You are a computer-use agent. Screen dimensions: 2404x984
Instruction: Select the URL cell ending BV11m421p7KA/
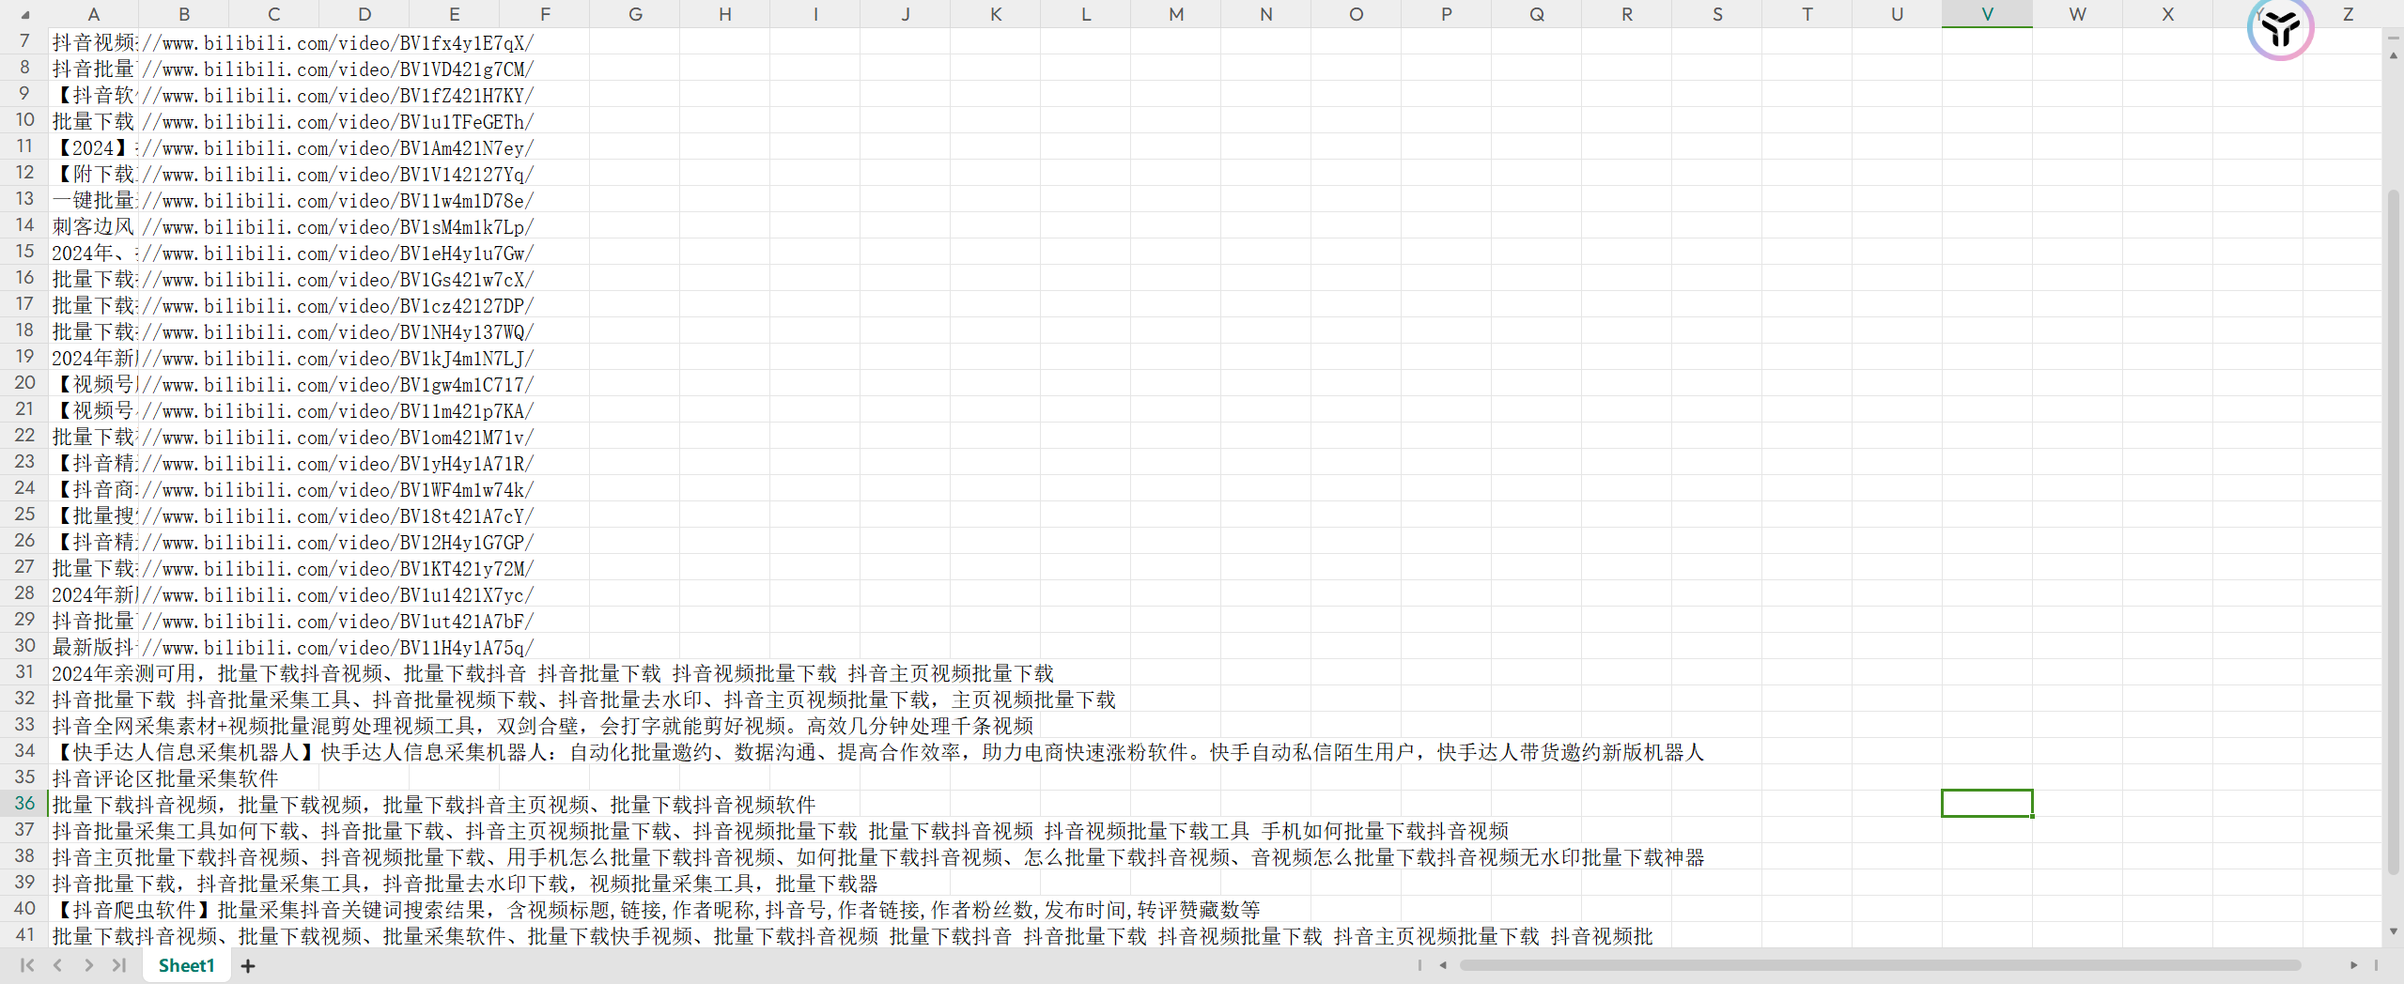click(337, 410)
